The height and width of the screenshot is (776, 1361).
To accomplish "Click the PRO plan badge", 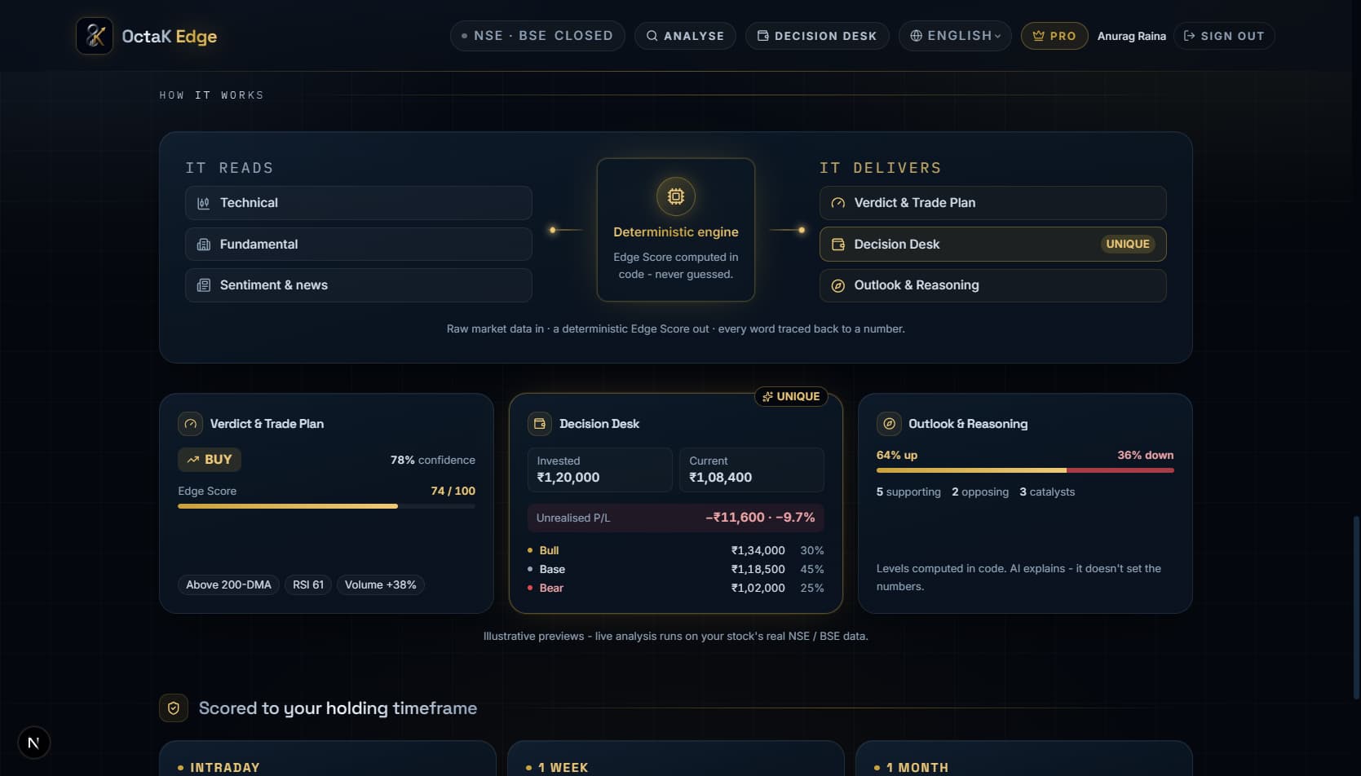I will point(1054,36).
